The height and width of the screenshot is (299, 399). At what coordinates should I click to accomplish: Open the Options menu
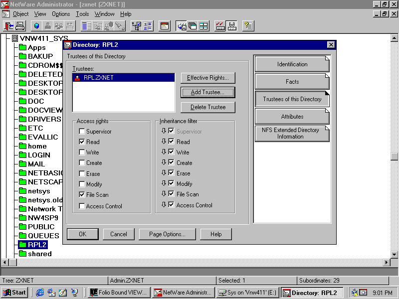click(61, 14)
